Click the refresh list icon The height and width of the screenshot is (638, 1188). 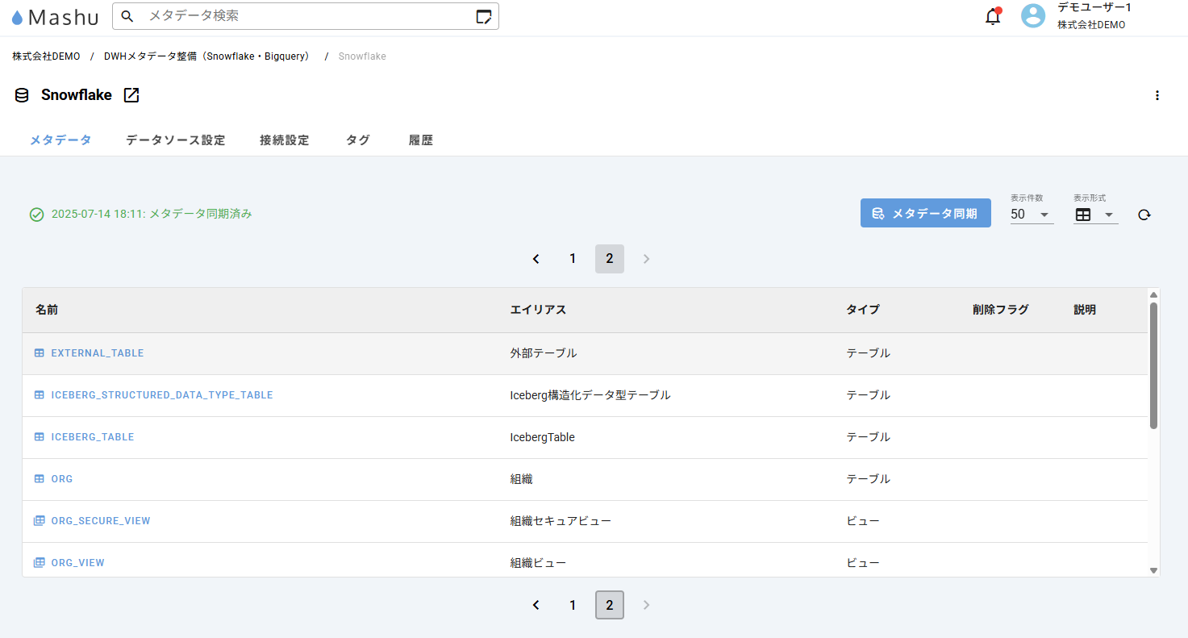click(x=1144, y=215)
